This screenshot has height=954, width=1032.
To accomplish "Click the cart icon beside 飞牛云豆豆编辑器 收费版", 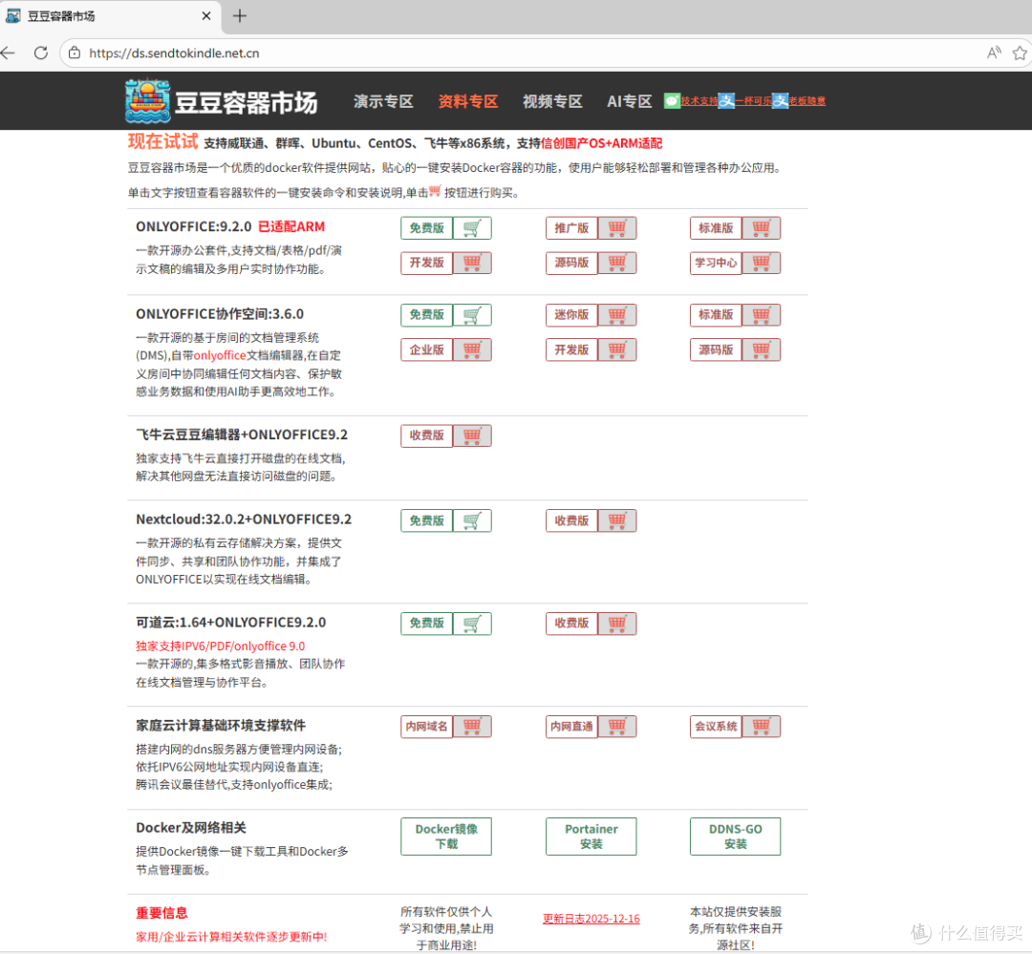I will pos(472,435).
